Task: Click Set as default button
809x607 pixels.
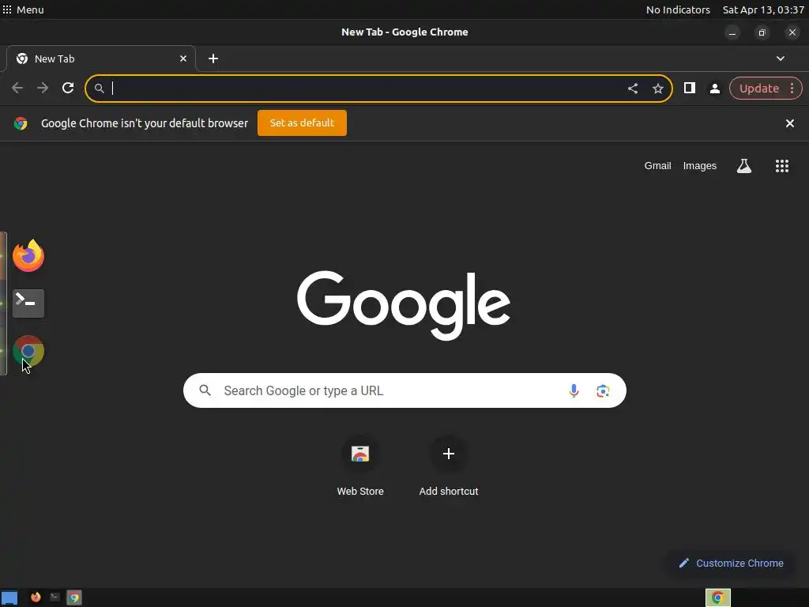Action: coord(302,123)
